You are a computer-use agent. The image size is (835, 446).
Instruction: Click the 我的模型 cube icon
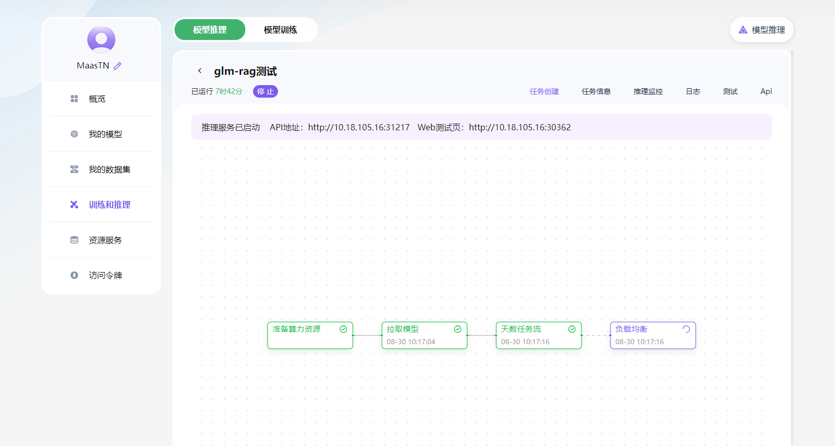[x=74, y=134]
